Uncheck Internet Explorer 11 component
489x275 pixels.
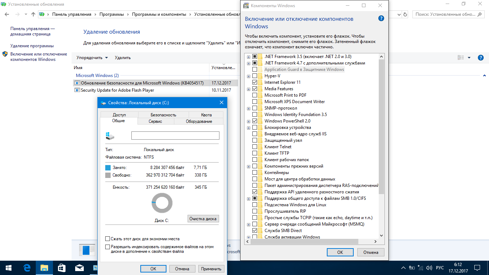point(255,82)
